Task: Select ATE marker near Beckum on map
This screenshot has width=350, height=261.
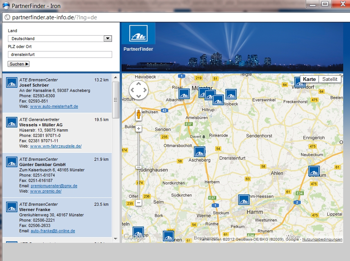Action: click(314, 171)
